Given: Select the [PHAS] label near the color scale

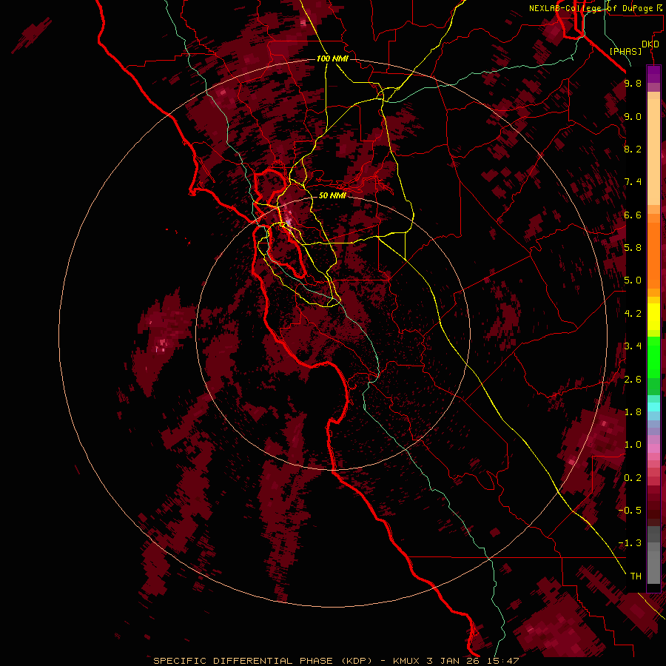Looking at the screenshot, I should pyautogui.click(x=625, y=51).
